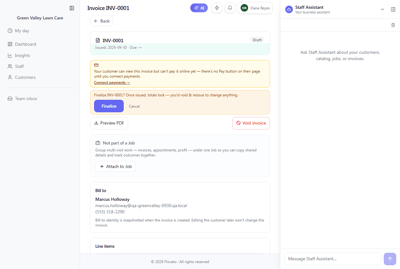Image resolution: width=400 pixels, height=269 pixels.
Task: Collapse the Staff Assistant side panel
Action: 393,9
